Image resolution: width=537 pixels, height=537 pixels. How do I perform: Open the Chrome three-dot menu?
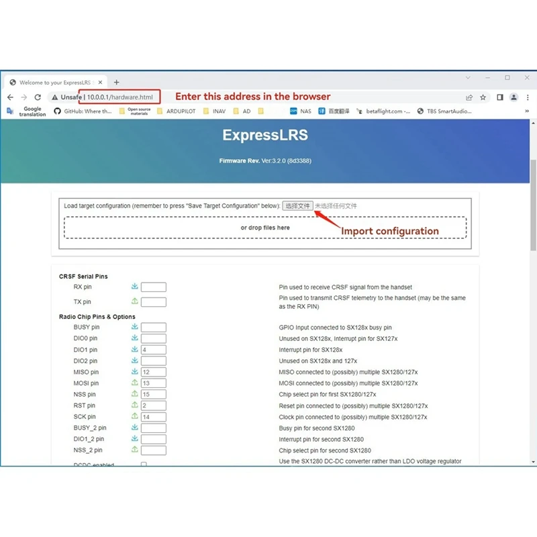click(528, 97)
